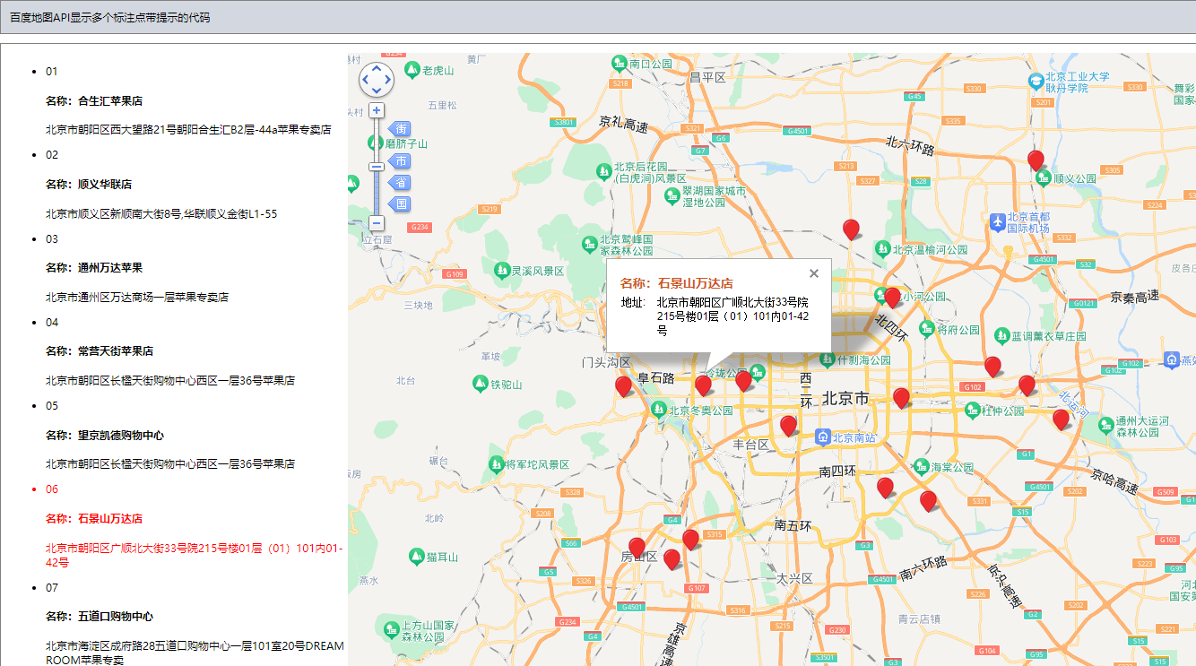Viewport: 1196px width, 666px height.
Task: Click the red marker on 房山区 label
Action: coord(637,548)
